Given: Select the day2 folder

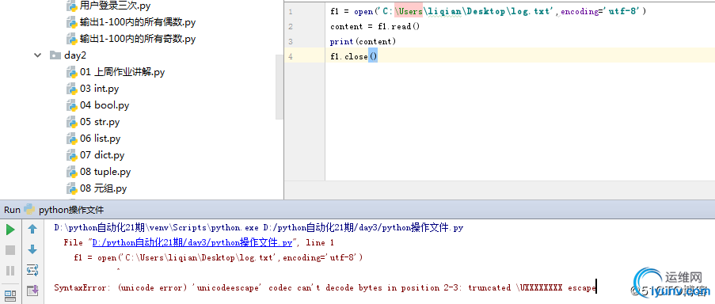Looking at the screenshot, I should click(x=75, y=55).
